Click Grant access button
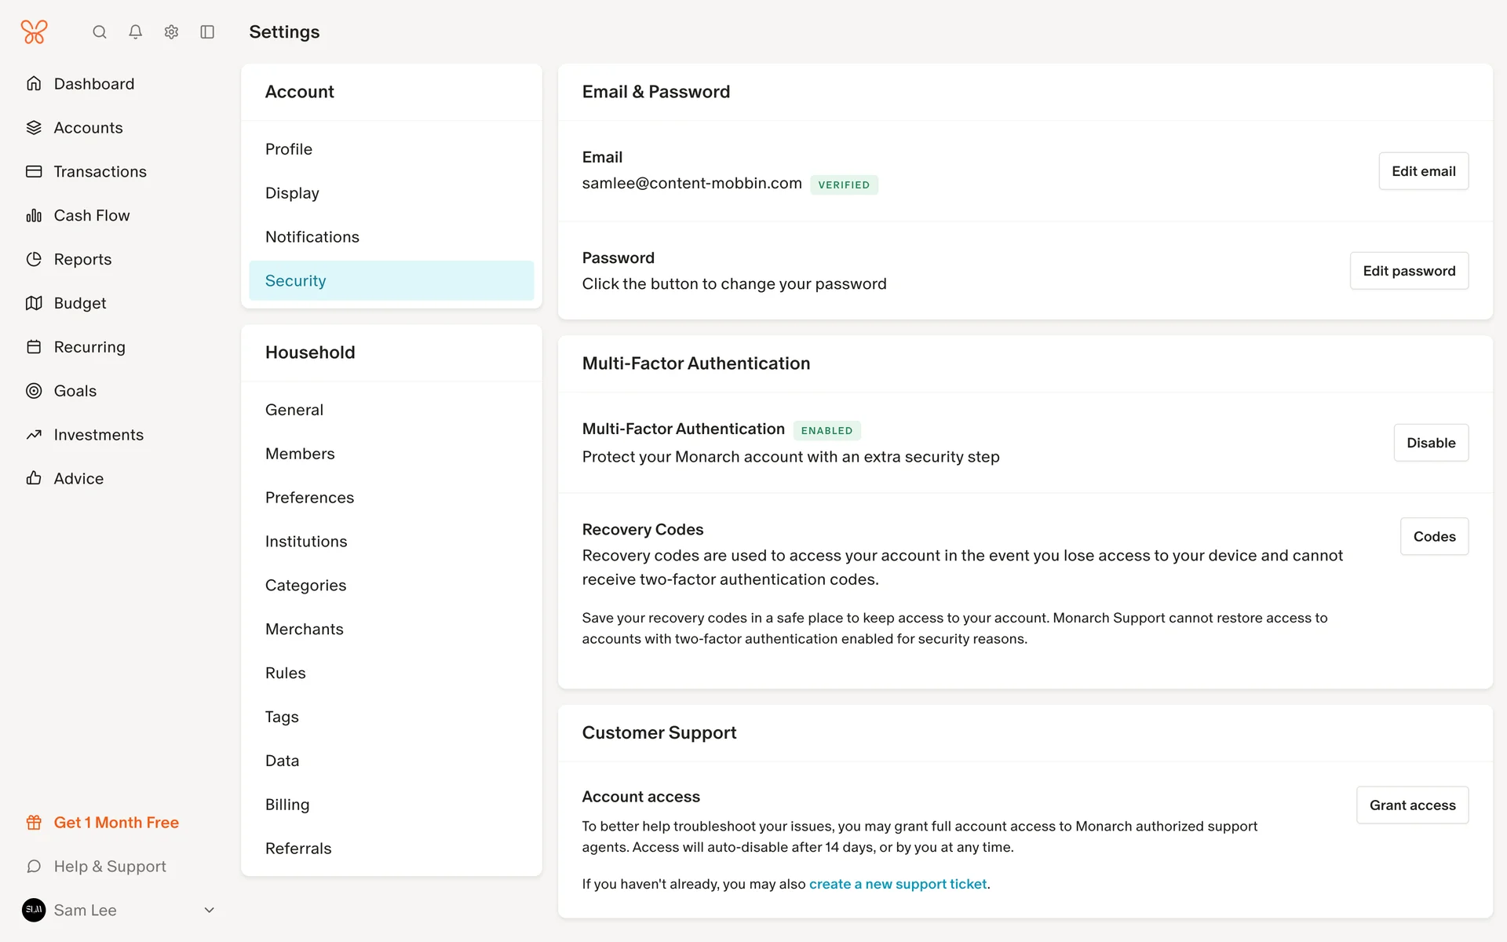The width and height of the screenshot is (1507, 942). coord(1411,805)
